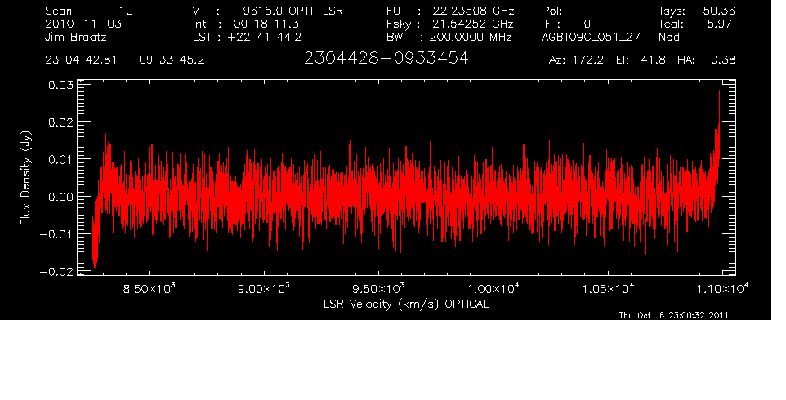Select the -0.02 y-axis tick label
Screen dimensions: 786x400
[56, 271]
